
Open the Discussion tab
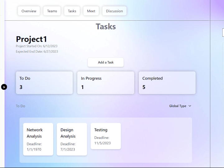pos(114,11)
